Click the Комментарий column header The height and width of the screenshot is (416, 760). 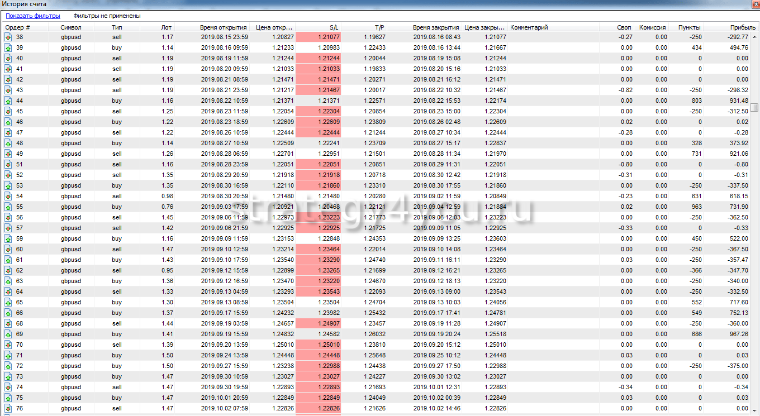coord(529,27)
